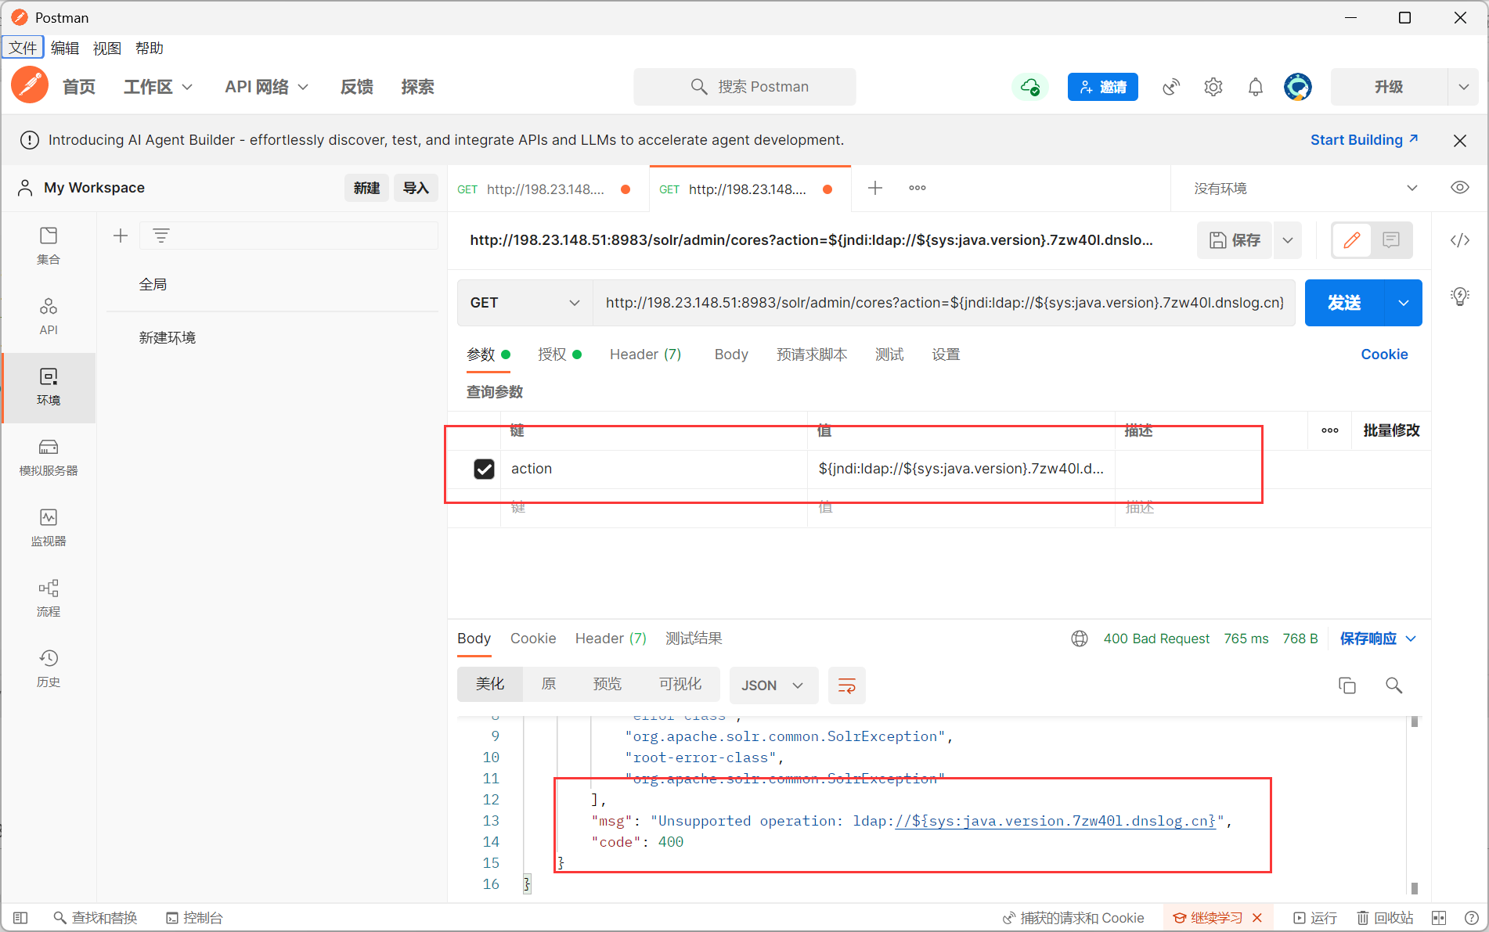Dismiss the AI Agent Builder banner

click(x=1460, y=141)
